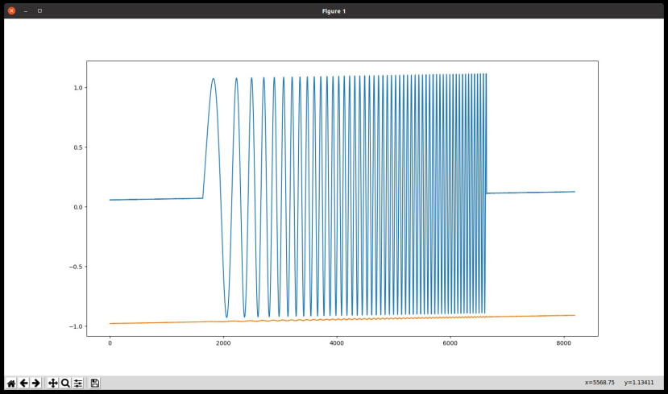Click y-axis tick label −1.0
This screenshot has height=394, width=668.
(76, 326)
